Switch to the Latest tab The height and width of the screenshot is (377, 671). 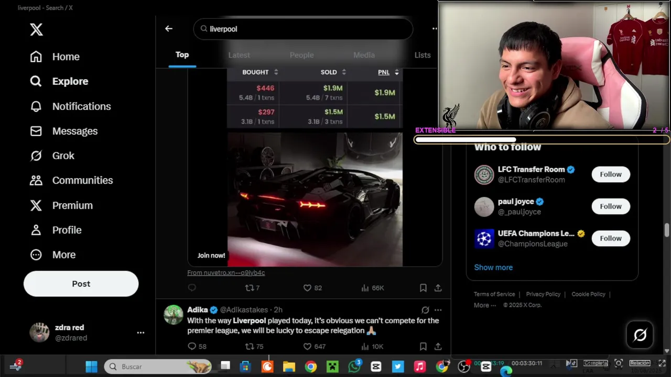click(239, 55)
